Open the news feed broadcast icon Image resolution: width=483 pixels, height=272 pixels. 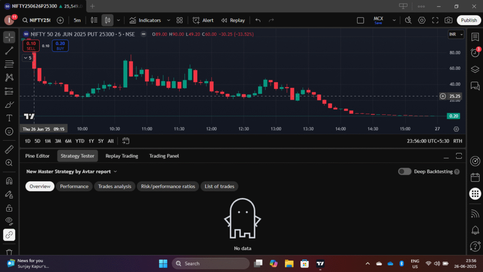(x=475, y=214)
